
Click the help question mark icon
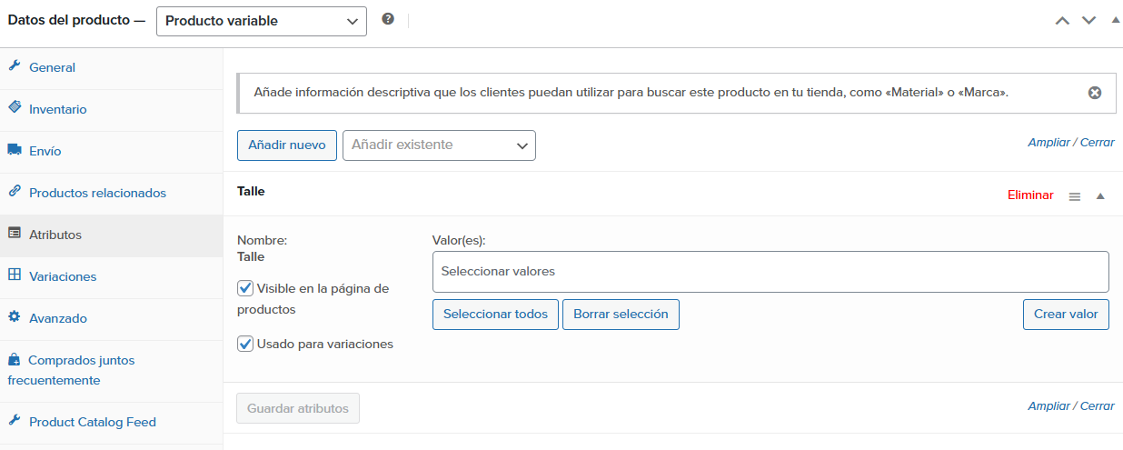pos(388,19)
